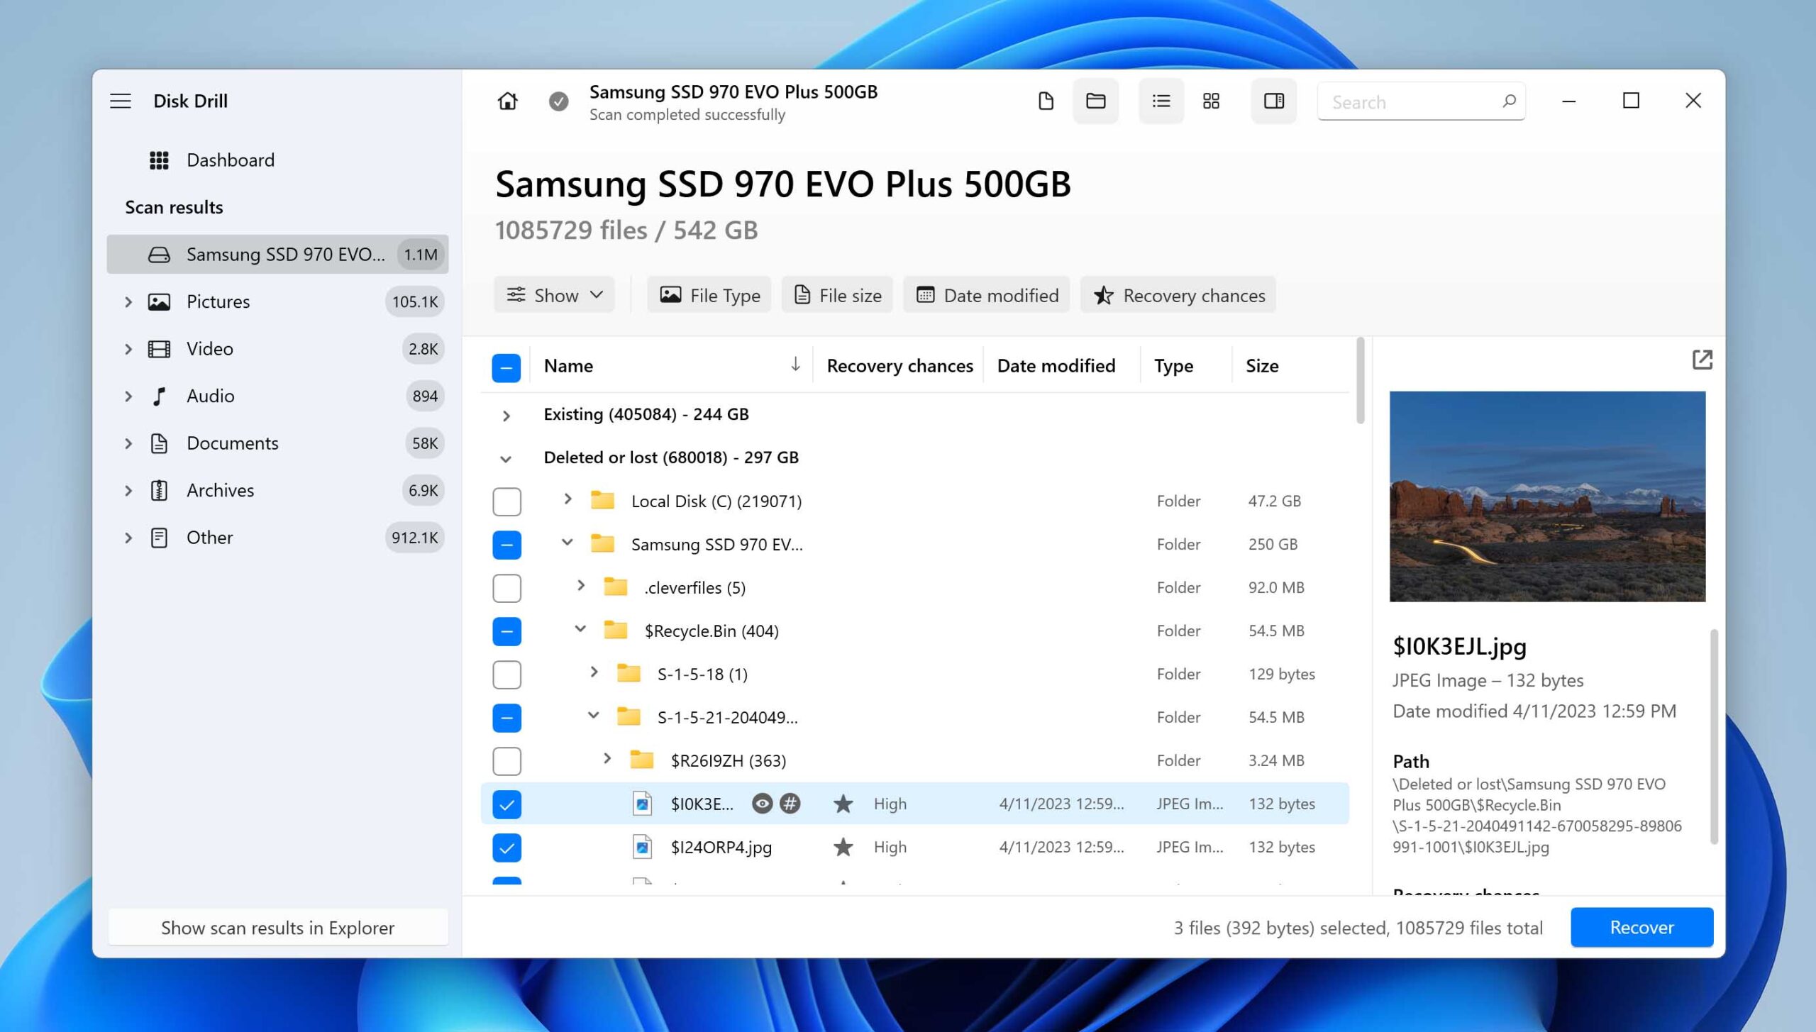Select Video category in sidebar
1816x1032 pixels.
209,348
